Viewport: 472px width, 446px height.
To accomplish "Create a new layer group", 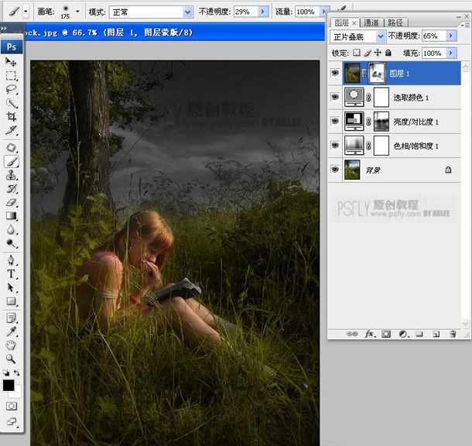I will (419, 334).
